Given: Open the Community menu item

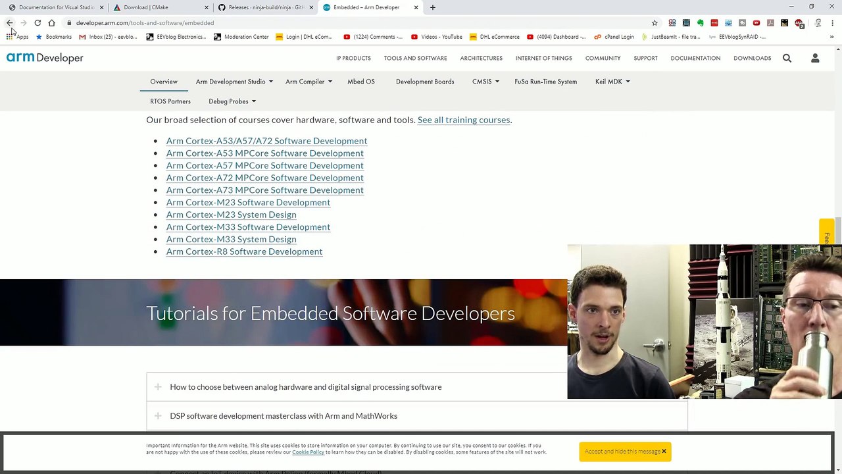Looking at the screenshot, I should pos(603,58).
